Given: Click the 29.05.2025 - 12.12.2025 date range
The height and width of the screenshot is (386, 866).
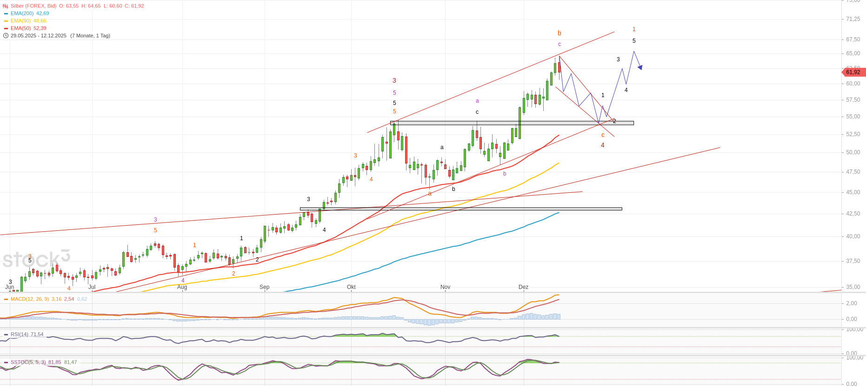Looking at the screenshot, I should click(x=39, y=36).
